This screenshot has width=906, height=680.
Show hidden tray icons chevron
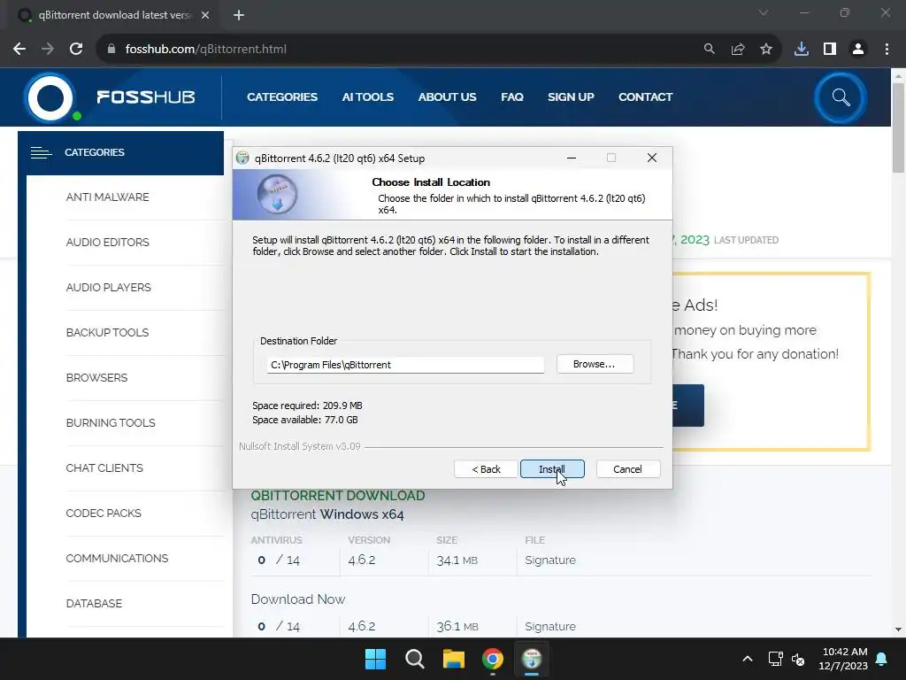(747, 659)
